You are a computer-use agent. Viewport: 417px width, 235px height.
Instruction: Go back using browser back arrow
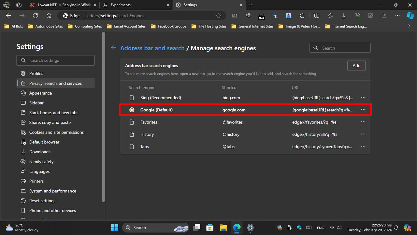pos(8,16)
